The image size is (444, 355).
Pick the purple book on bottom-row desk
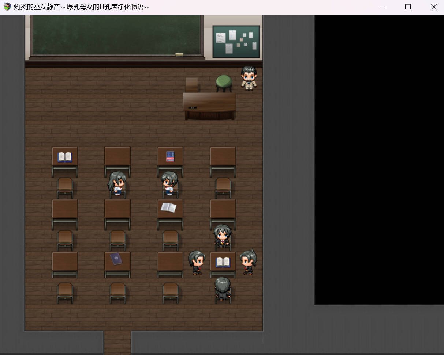pos(116,259)
